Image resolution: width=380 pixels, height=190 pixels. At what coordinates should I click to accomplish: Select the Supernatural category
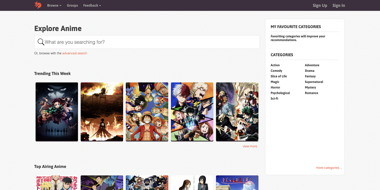[314, 82]
